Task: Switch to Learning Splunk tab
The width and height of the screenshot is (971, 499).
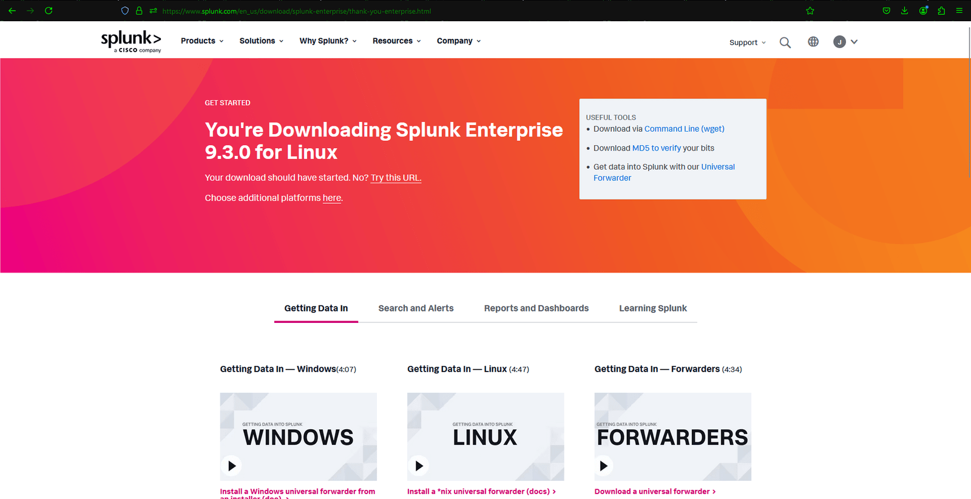Action: pos(653,308)
